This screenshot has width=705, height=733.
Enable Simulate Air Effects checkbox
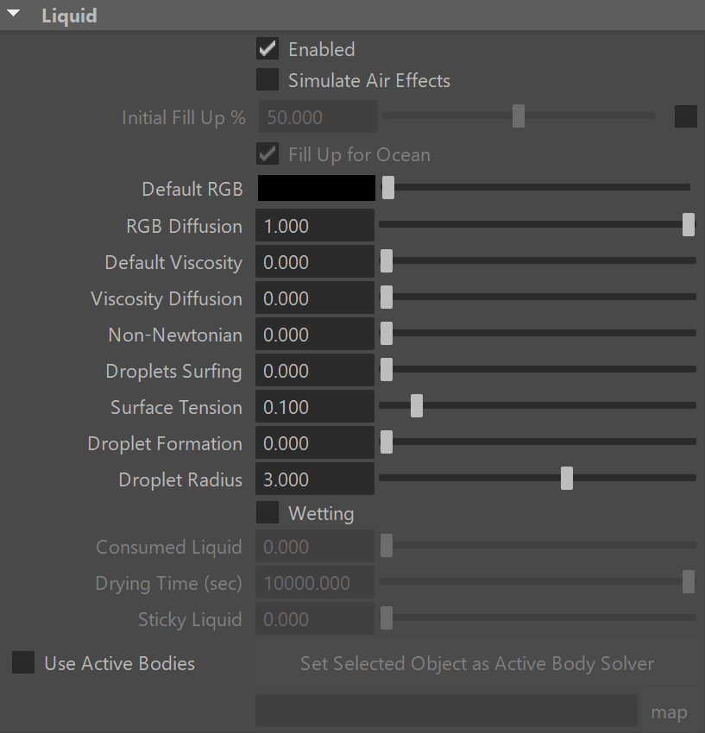[268, 80]
